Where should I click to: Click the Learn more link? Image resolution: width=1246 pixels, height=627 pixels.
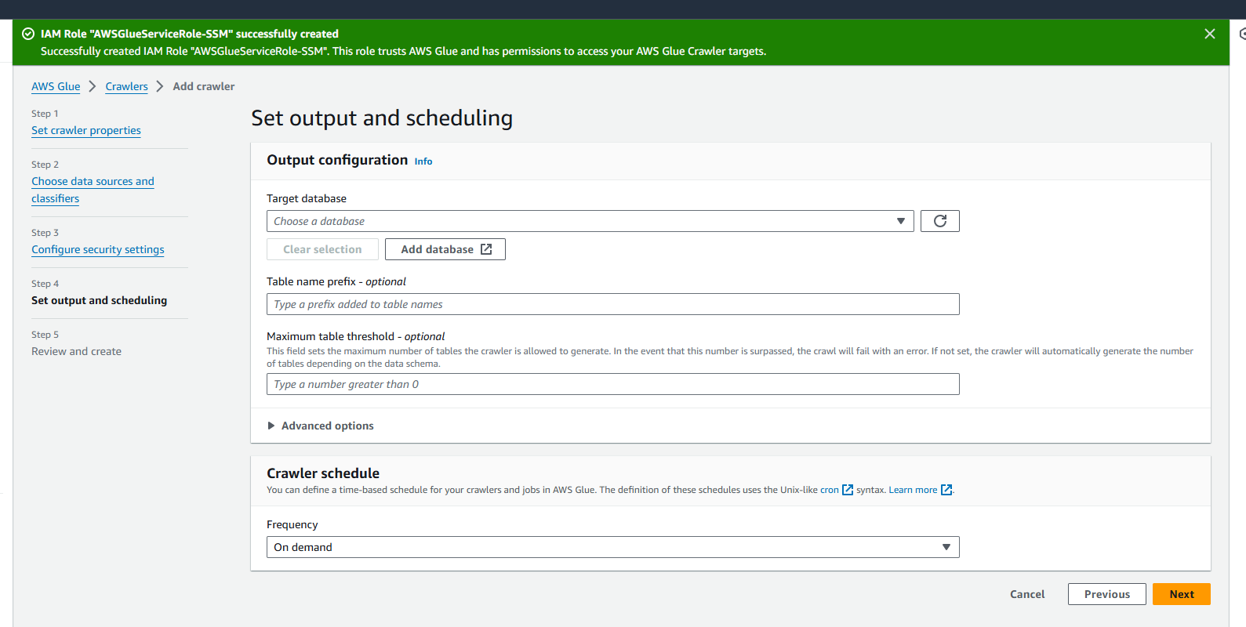tap(913, 490)
